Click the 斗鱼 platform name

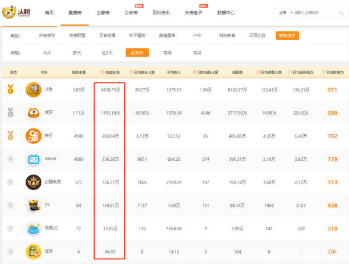tap(48, 89)
